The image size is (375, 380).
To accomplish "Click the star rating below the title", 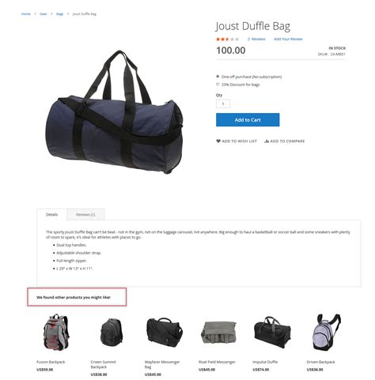I will click(227, 40).
